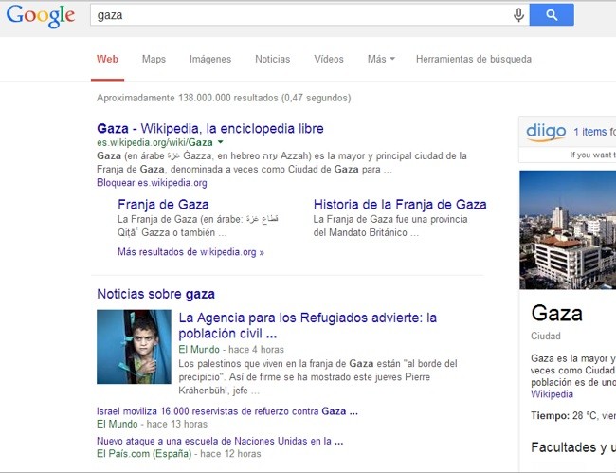Viewport: 616px width, 473px height.
Task: Switch to the Web tab
Action: click(x=107, y=59)
